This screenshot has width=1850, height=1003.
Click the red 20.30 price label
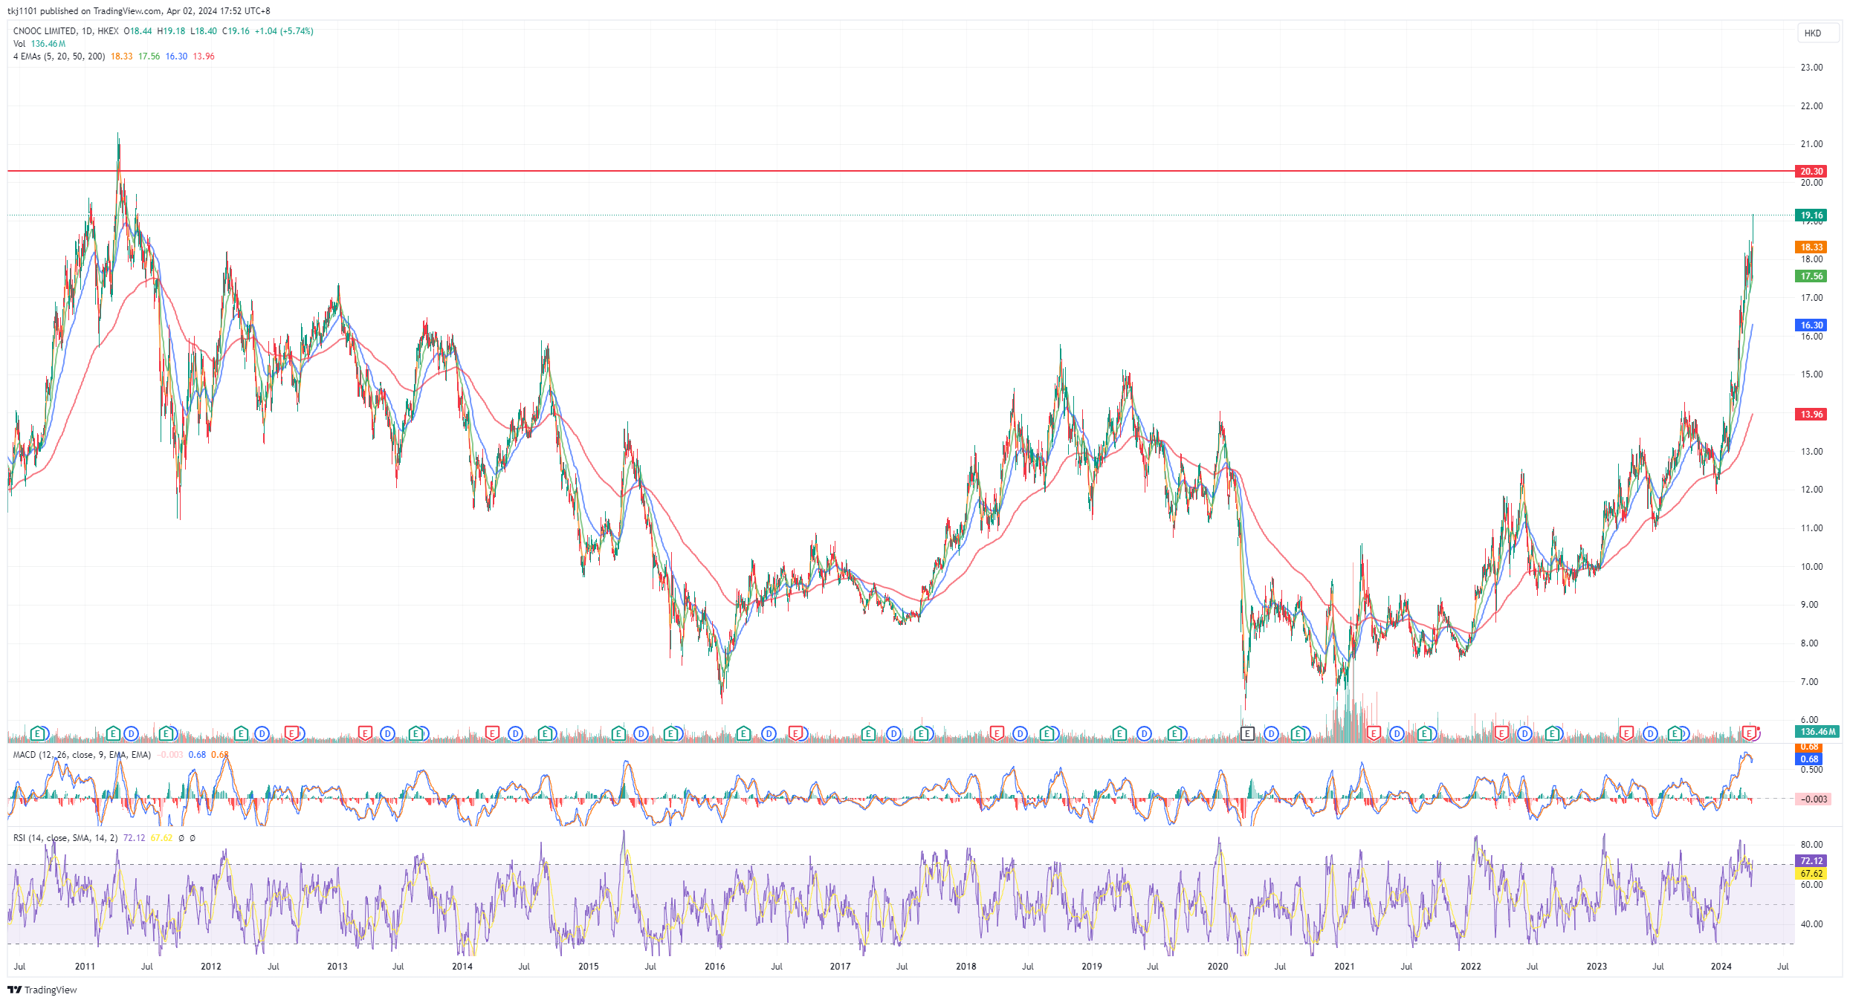tap(1811, 172)
